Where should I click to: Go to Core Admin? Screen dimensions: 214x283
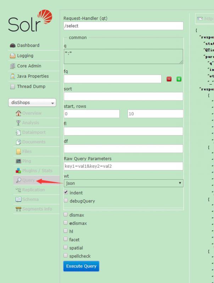pyautogui.click(x=29, y=66)
